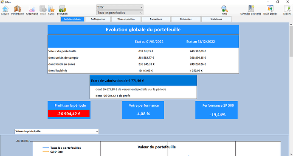Expand the Tous les portefeuilles dropdown
293x156 pixels.
coord(120,13)
